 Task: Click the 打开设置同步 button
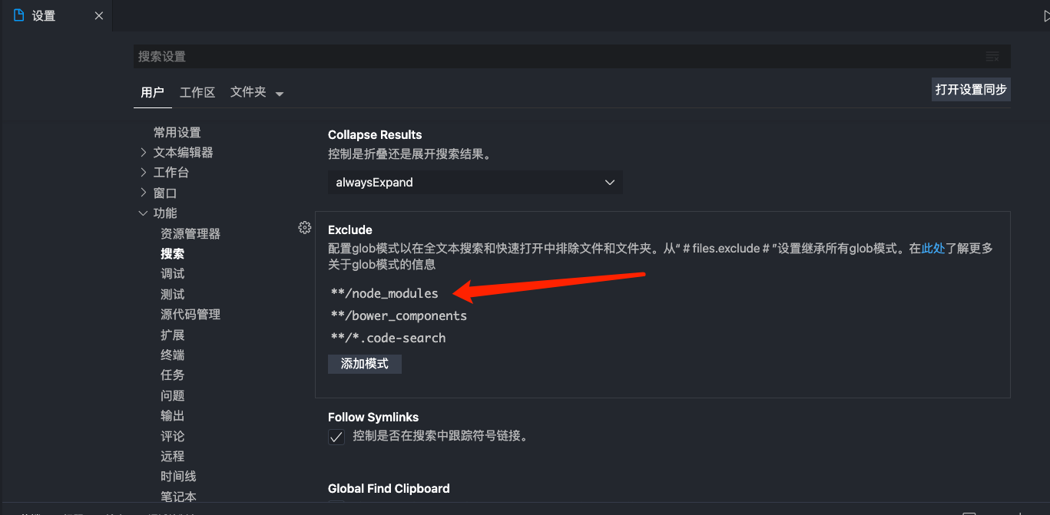[x=970, y=89]
